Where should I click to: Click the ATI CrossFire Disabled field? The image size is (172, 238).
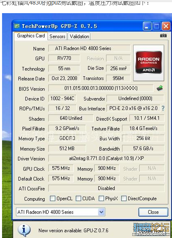point(106,188)
